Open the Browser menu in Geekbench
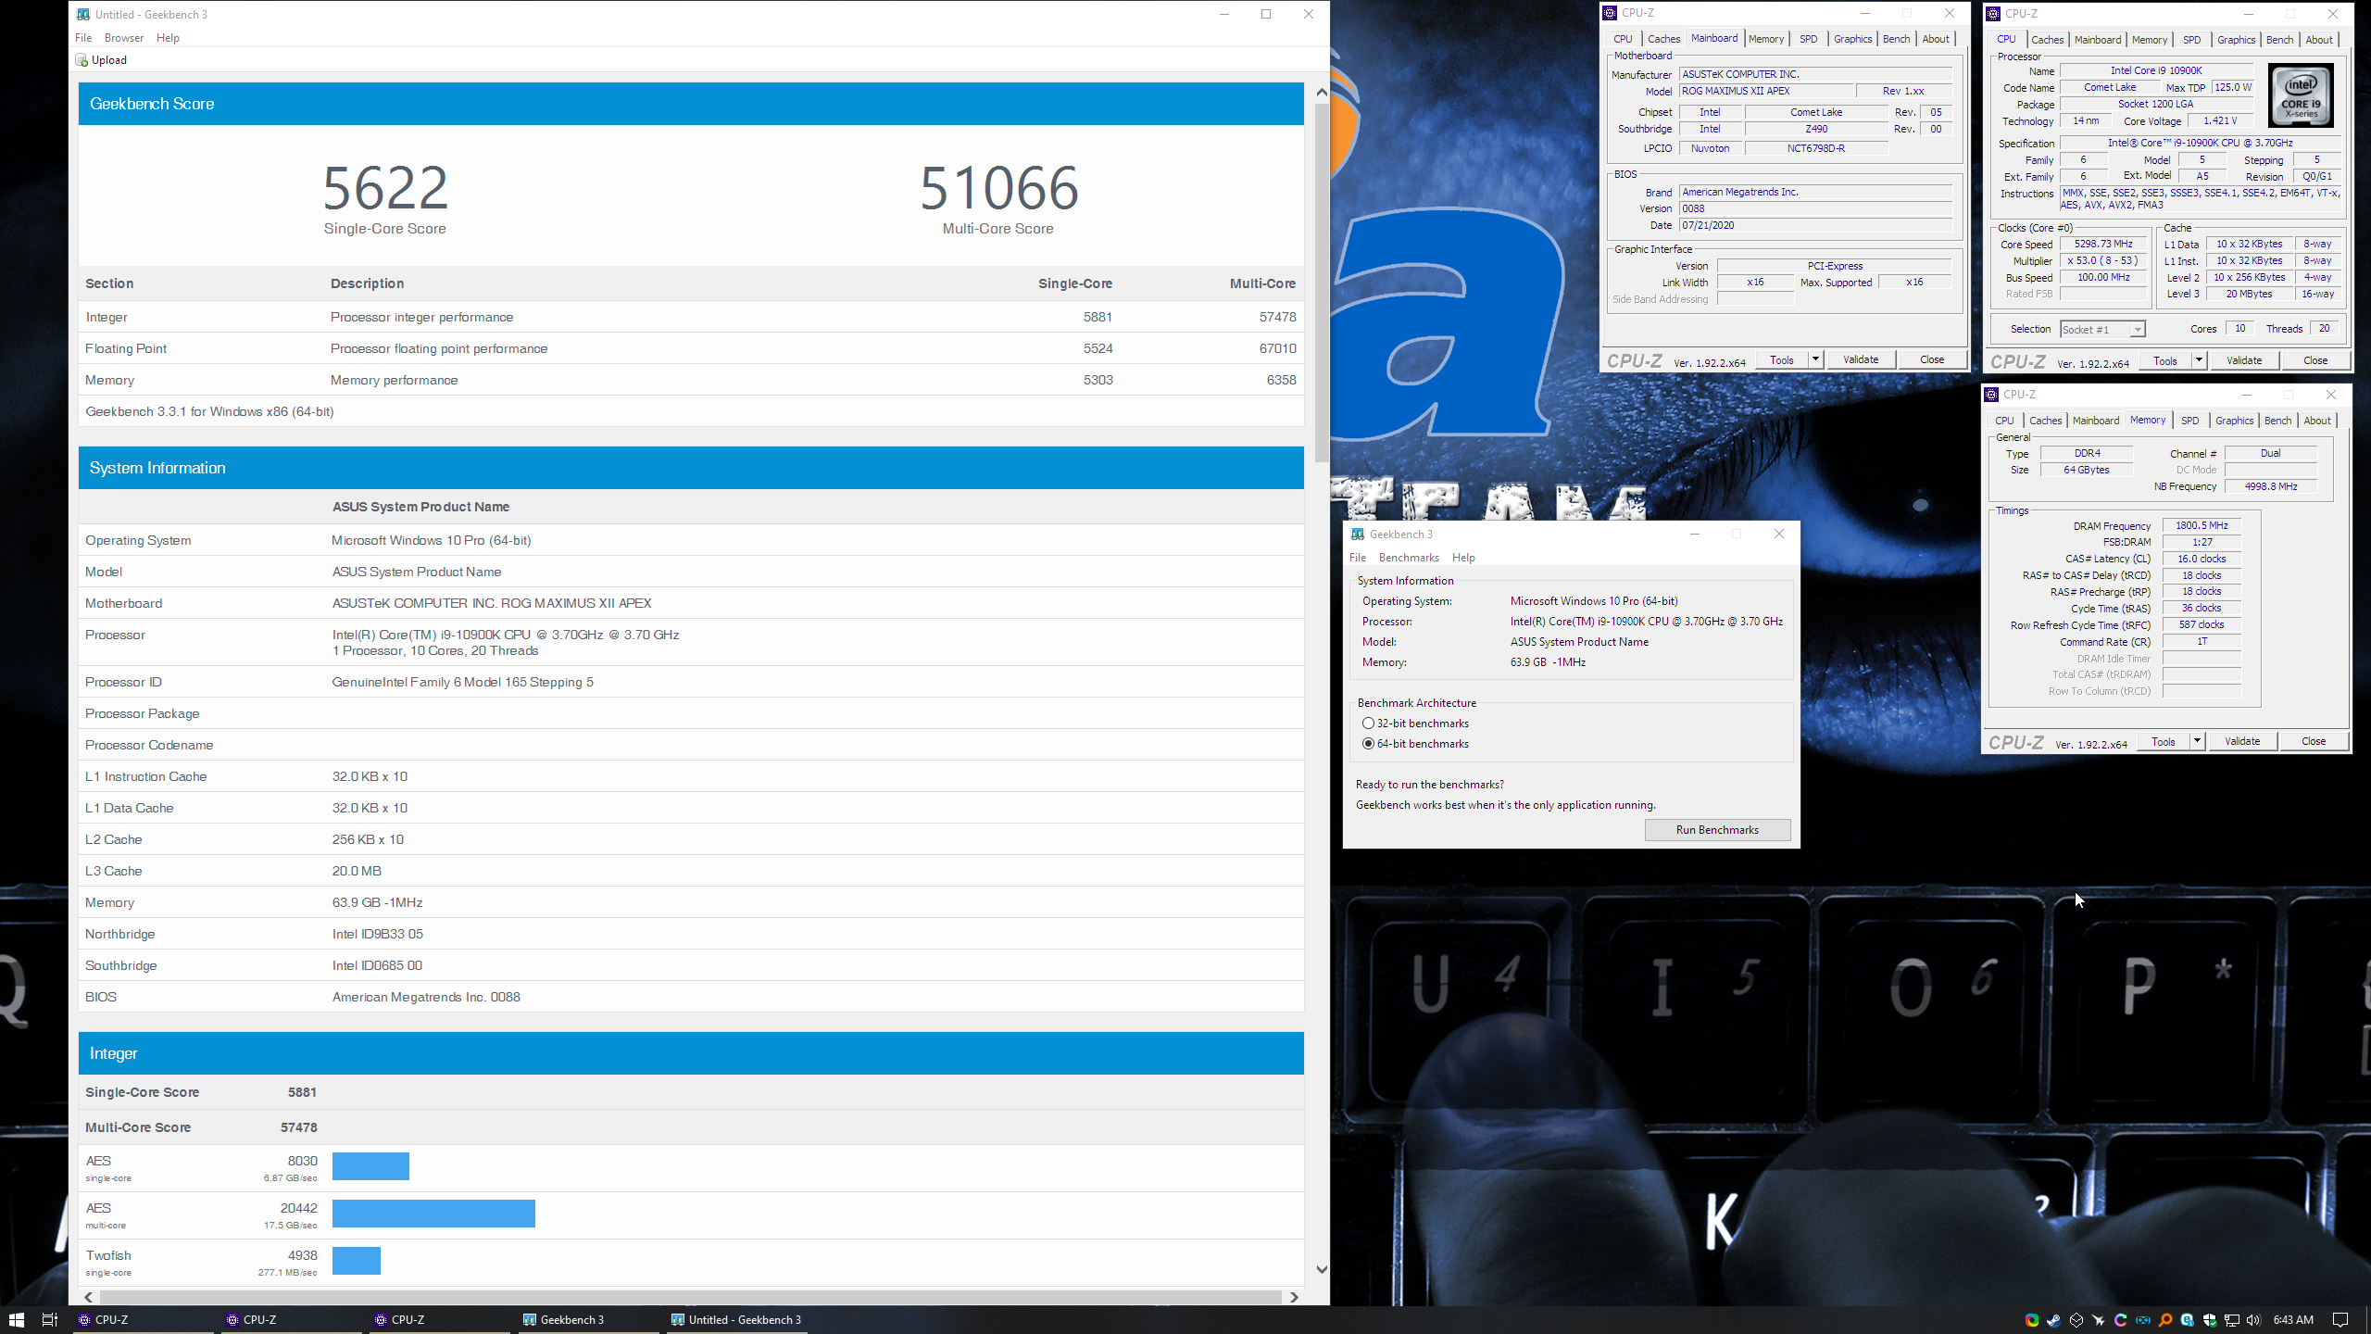 coord(124,38)
